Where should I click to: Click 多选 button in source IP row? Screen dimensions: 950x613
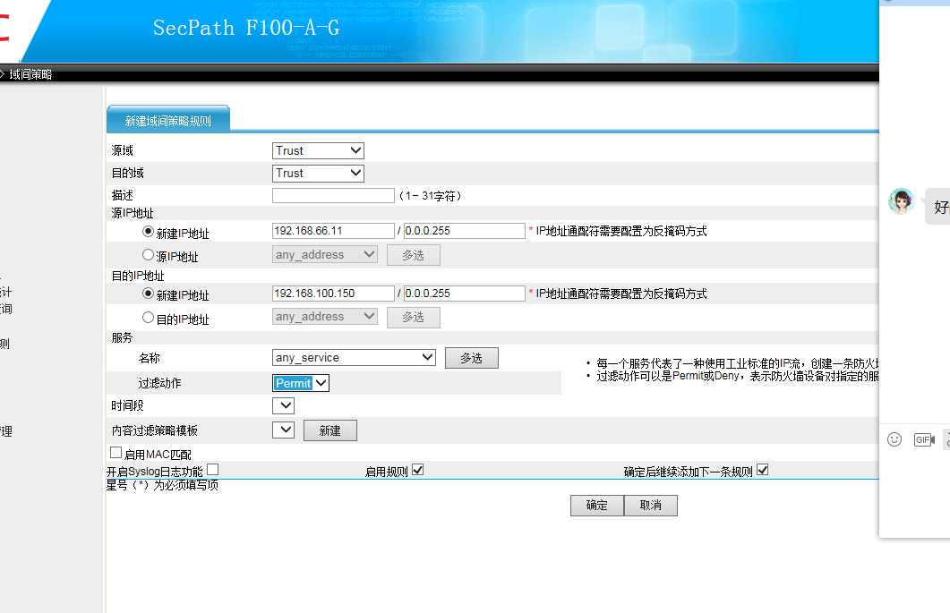click(x=413, y=255)
